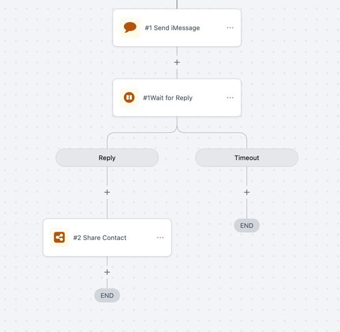
Task: Select the Timeout branch label
Action: [247, 158]
